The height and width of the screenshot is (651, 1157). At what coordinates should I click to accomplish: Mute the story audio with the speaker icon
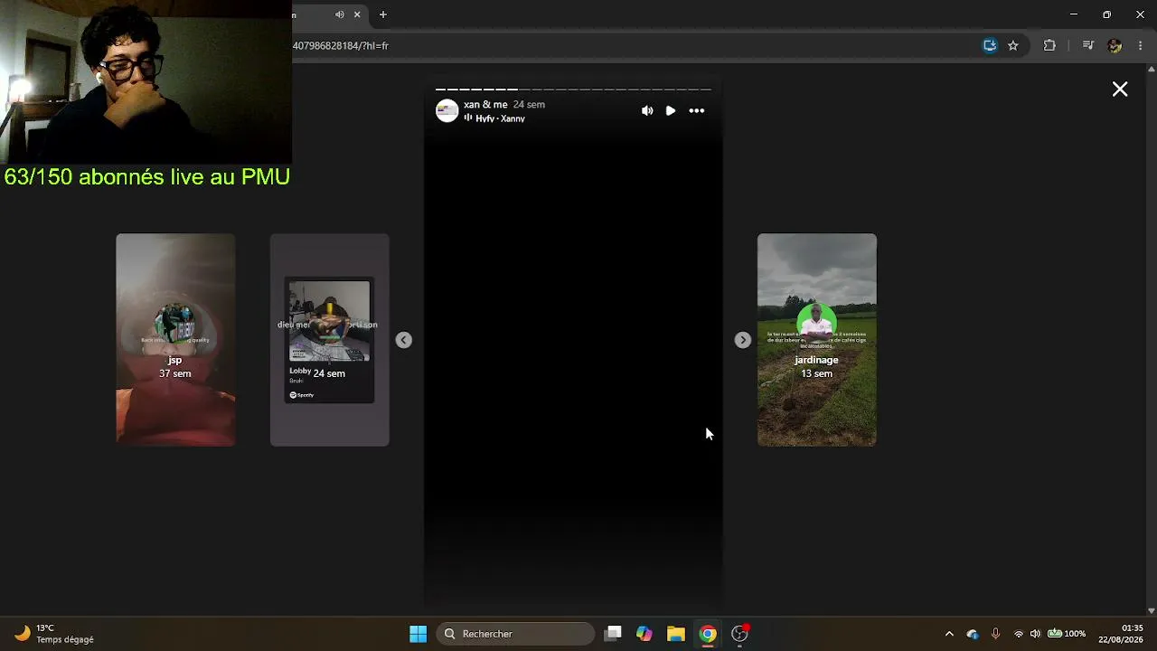pos(647,110)
